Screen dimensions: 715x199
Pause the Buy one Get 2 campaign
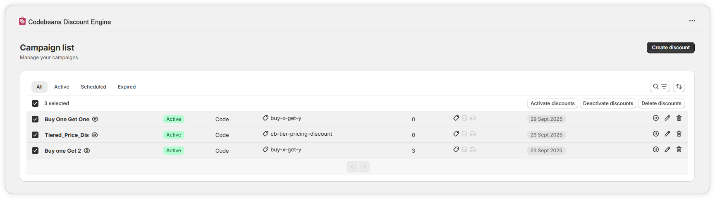[x=655, y=150]
